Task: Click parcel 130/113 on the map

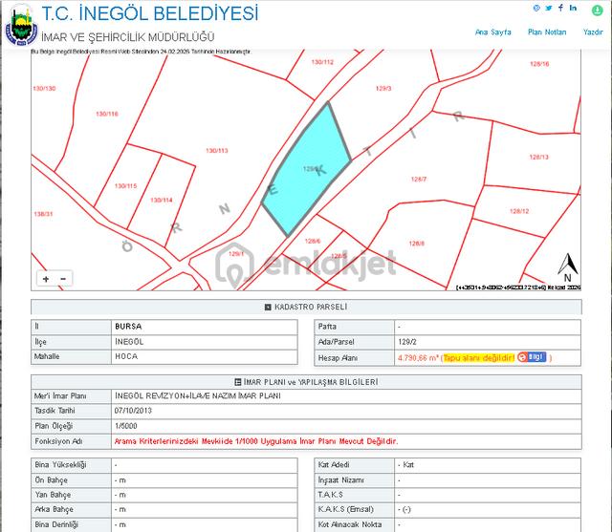Action: click(x=217, y=151)
